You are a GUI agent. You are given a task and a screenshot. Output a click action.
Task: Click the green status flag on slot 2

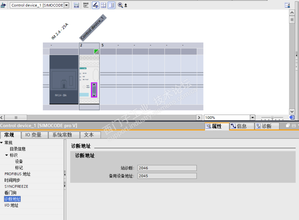96,52
